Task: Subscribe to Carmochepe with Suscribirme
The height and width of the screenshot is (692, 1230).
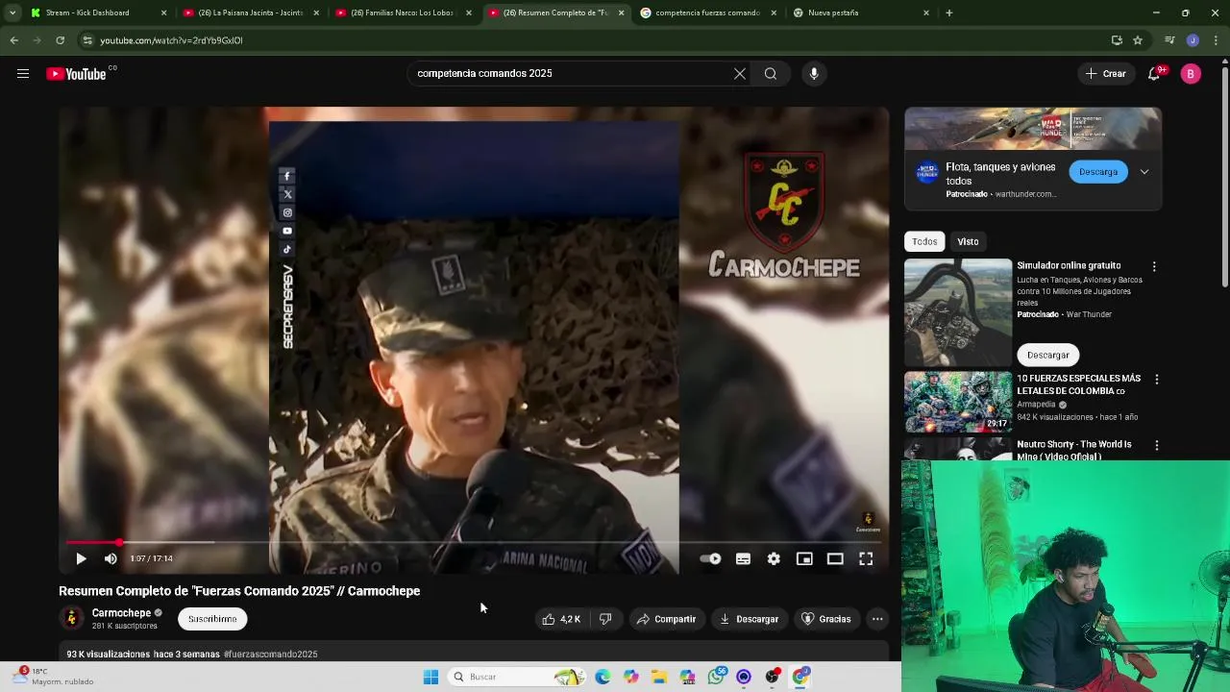Action: [x=212, y=619]
